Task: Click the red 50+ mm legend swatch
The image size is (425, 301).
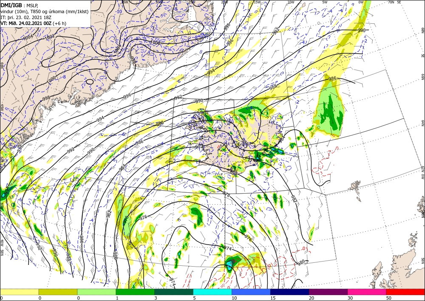Action: tap(405, 292)
